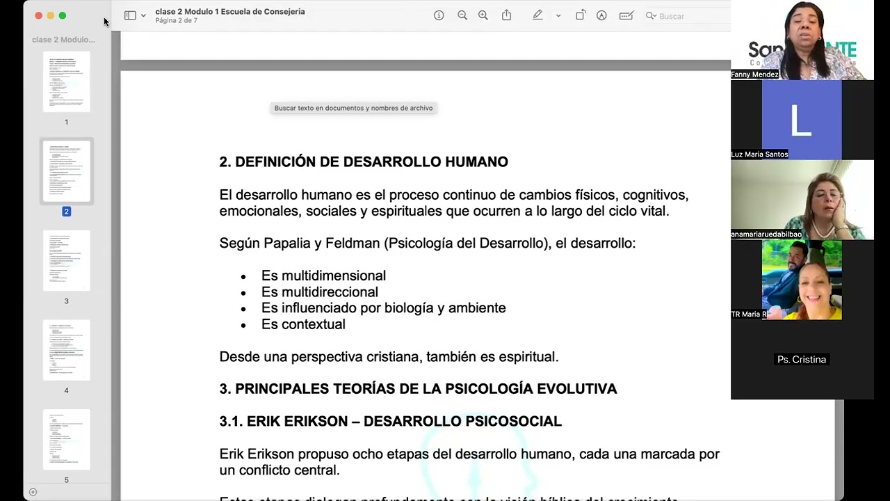Click the heading '2. DEFINICIÓN DE DESARROLLO HUMANO'

pyautogui.click(x=364, y=162)
